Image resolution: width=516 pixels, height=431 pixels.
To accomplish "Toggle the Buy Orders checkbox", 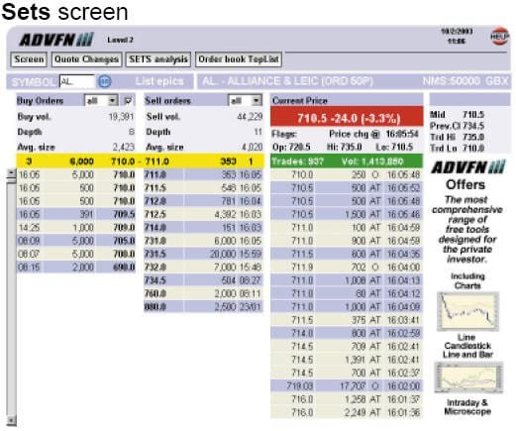I will [x=128, y=100].
